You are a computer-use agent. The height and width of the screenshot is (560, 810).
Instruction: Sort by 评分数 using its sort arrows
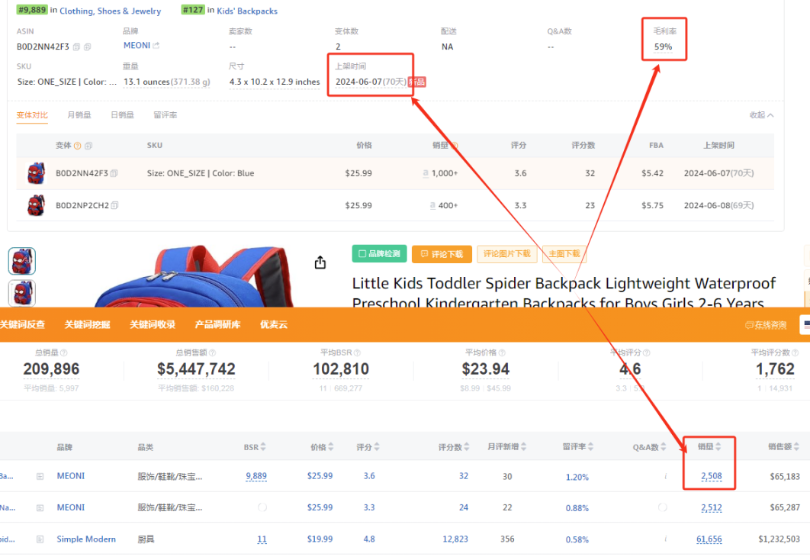pyautogui.click(x=467, y=447)
